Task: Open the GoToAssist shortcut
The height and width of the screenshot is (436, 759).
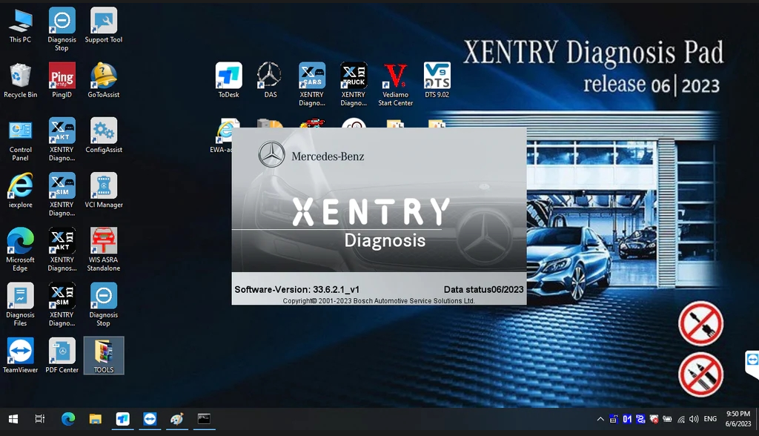Action: 104,80
